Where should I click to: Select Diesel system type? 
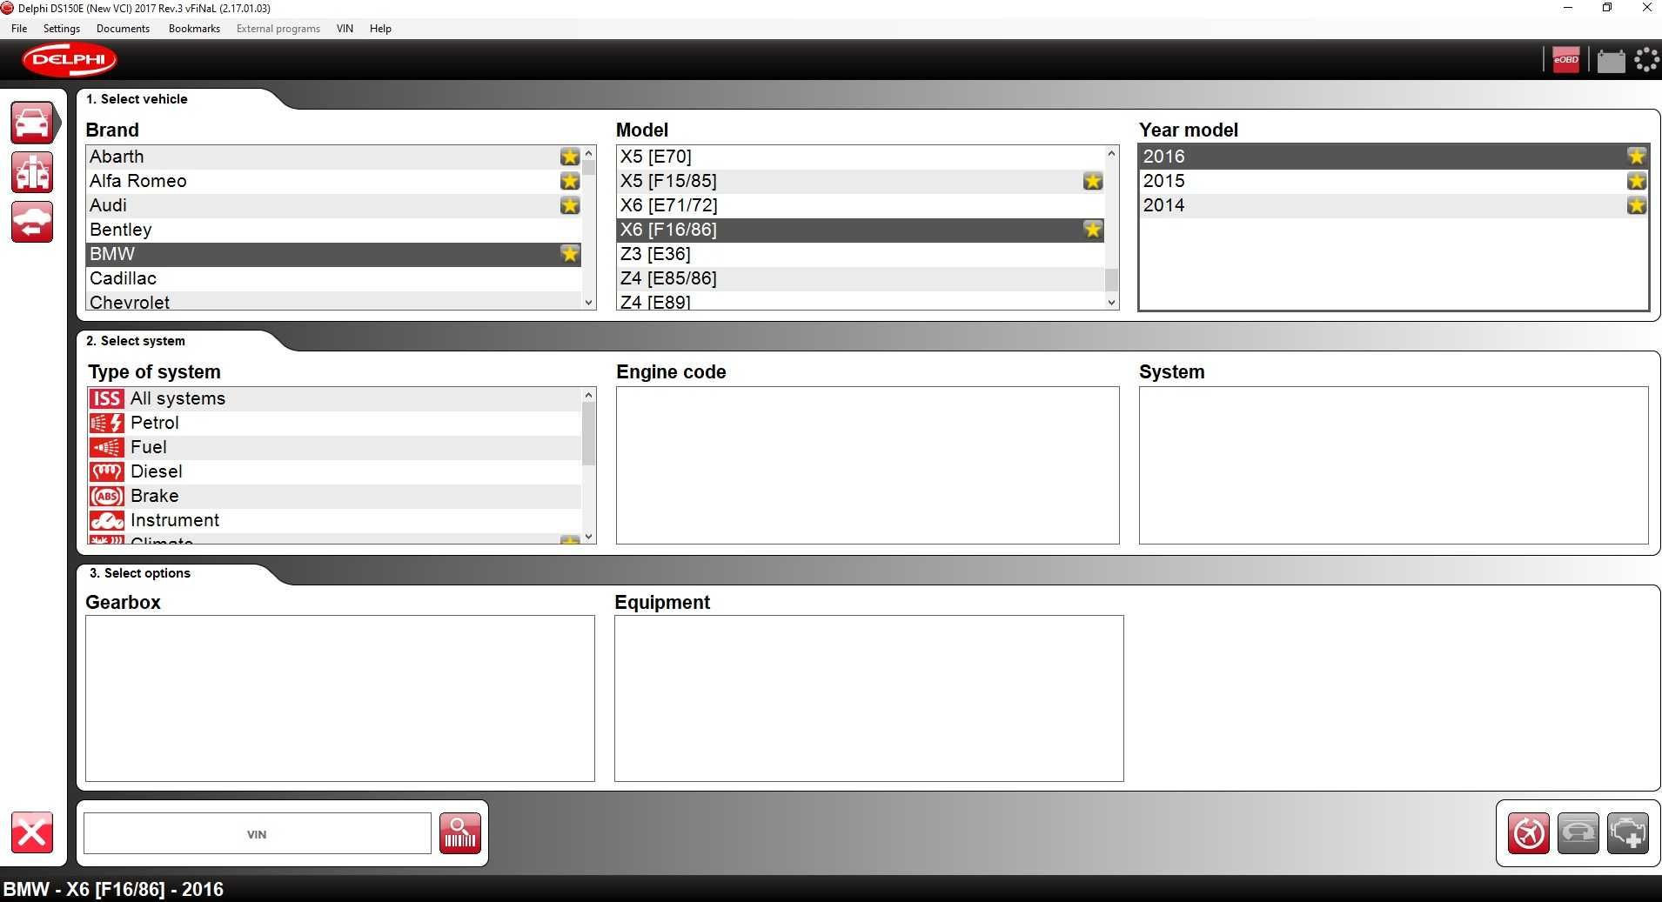click(334, 471)
